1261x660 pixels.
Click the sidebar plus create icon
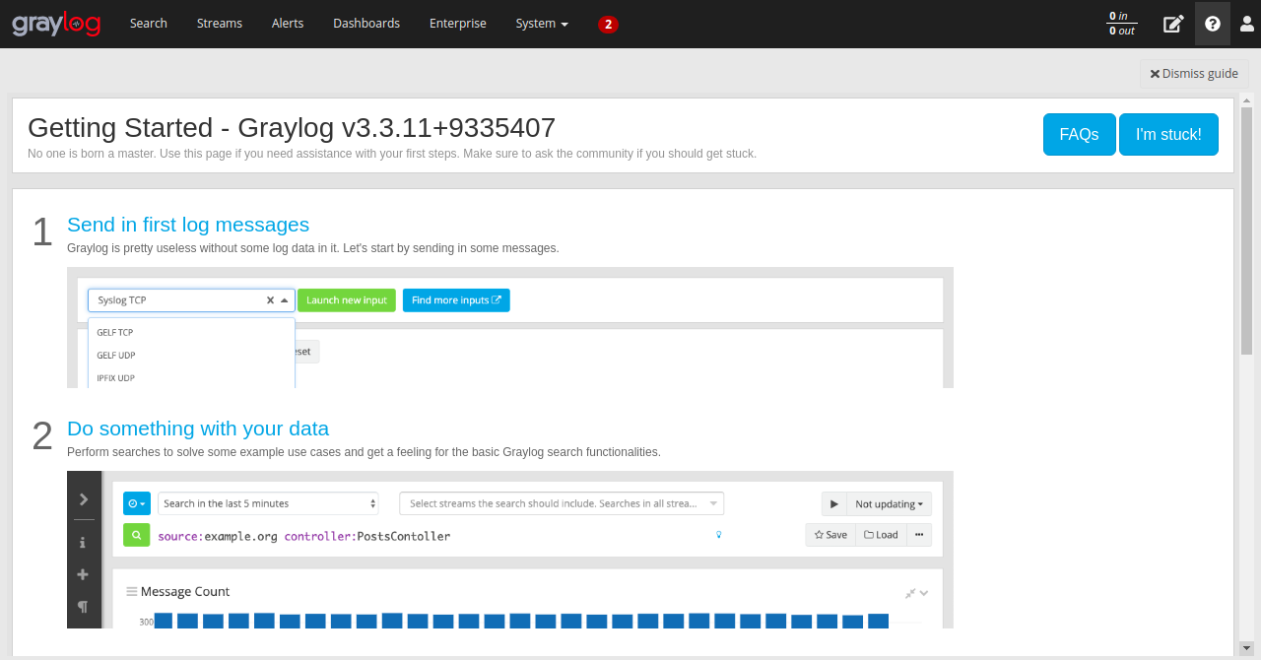tap(83, 574)
